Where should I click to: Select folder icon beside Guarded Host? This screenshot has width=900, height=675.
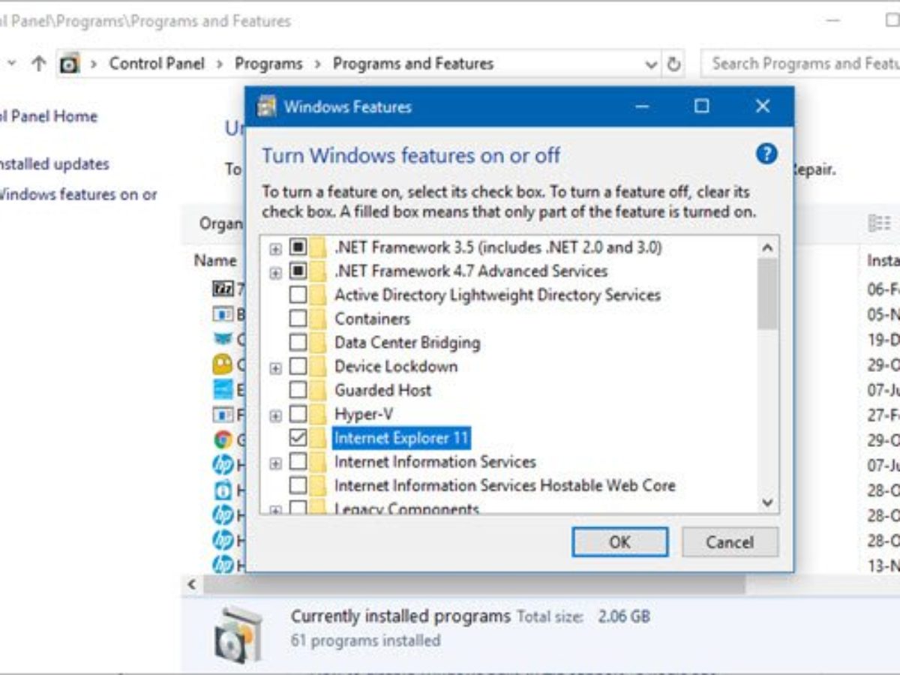coord(319,390)
